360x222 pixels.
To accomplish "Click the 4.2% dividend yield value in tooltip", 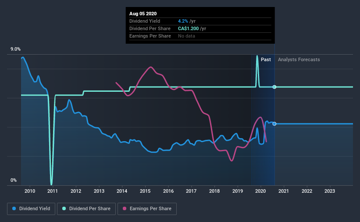I will coord(183,21).
